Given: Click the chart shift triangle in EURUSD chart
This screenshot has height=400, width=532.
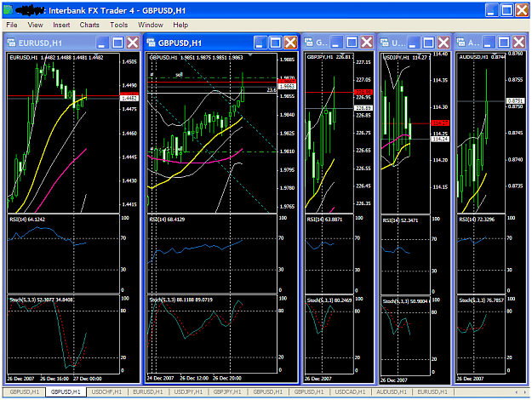Looking at the screenshot, I should tap(95, 54).
